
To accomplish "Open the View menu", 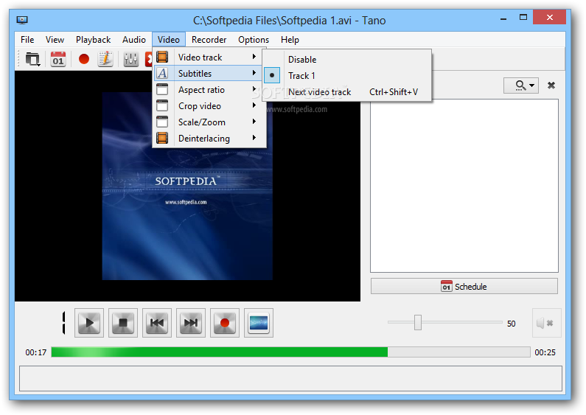I will point(55,40).
